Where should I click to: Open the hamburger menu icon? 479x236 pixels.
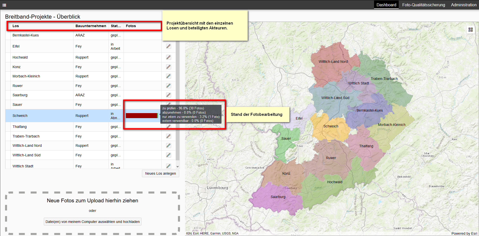point(4,5)
